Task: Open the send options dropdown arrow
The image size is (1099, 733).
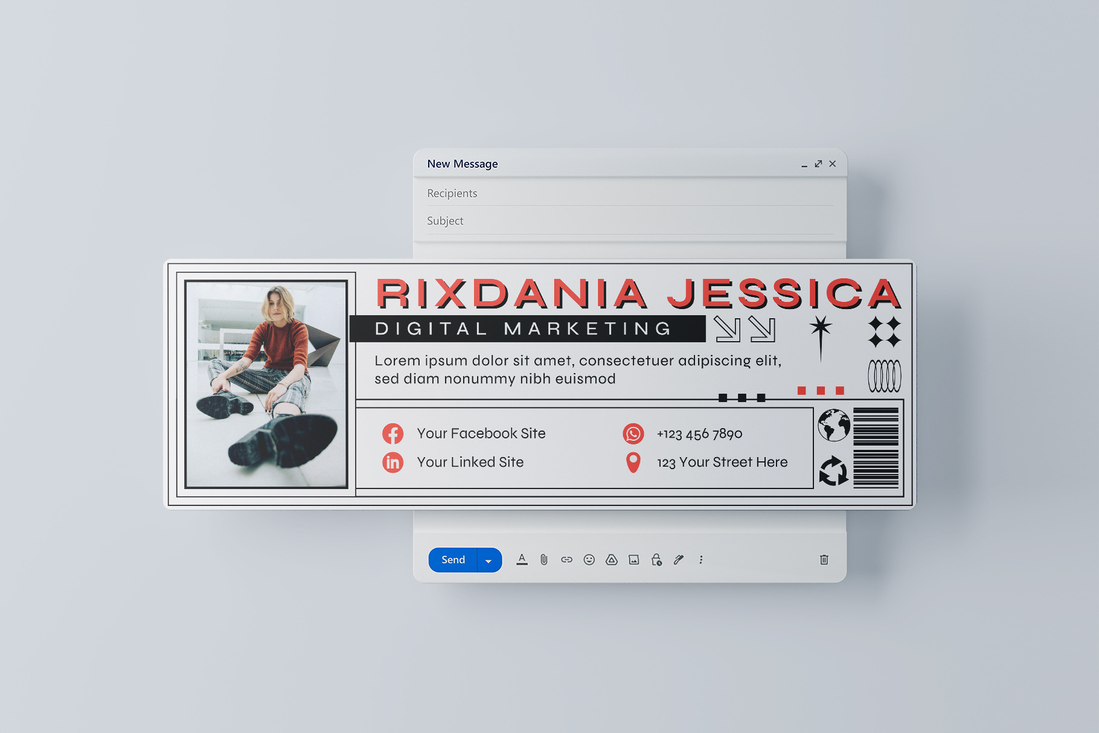Action: (489, 560)
